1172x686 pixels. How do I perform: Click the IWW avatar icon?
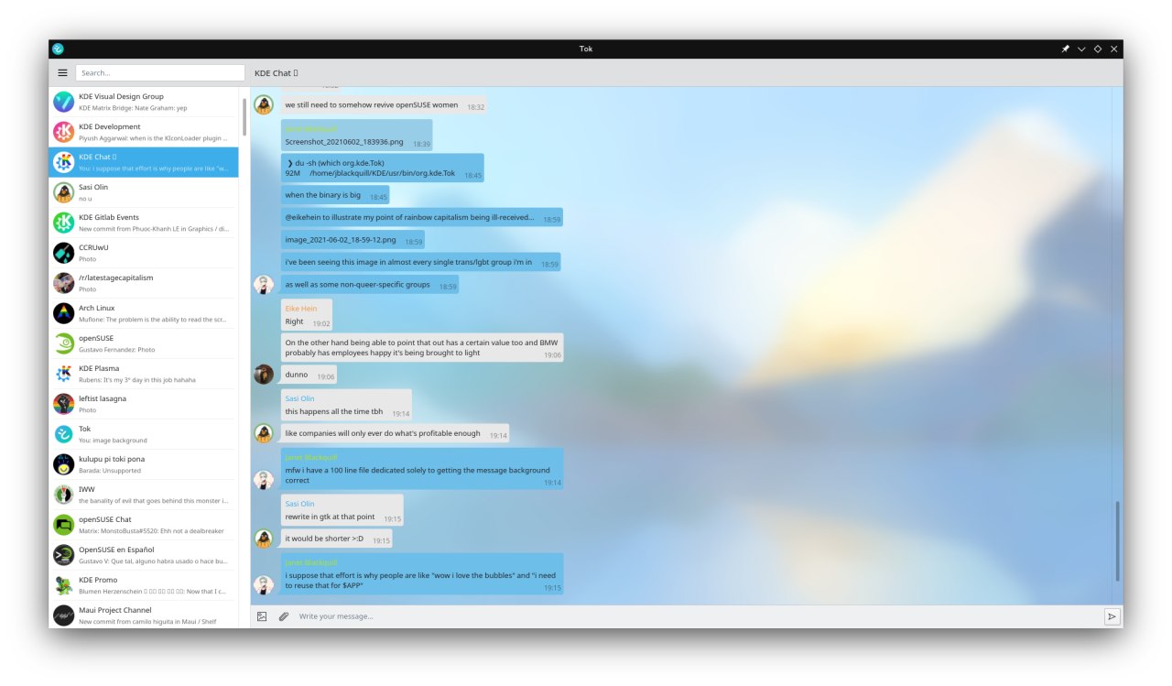tap(63, 495)
